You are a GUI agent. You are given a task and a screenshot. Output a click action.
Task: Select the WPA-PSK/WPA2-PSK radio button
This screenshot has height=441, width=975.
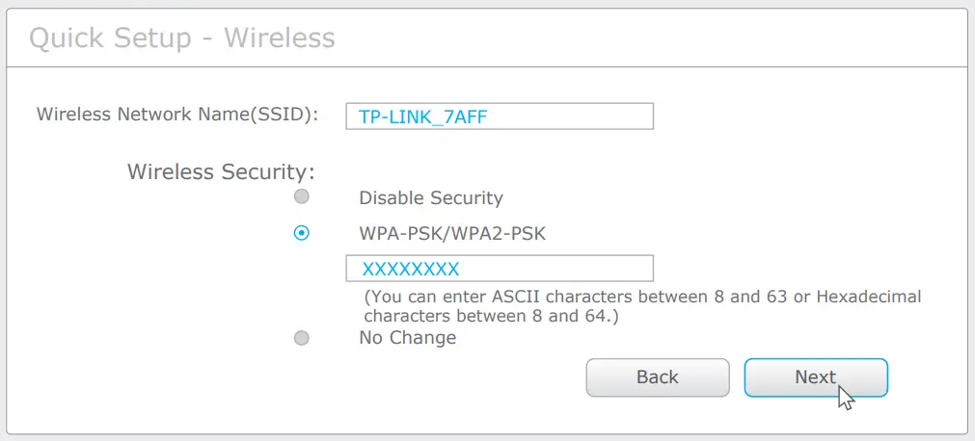pyautogui.click(x=302, y=233)
